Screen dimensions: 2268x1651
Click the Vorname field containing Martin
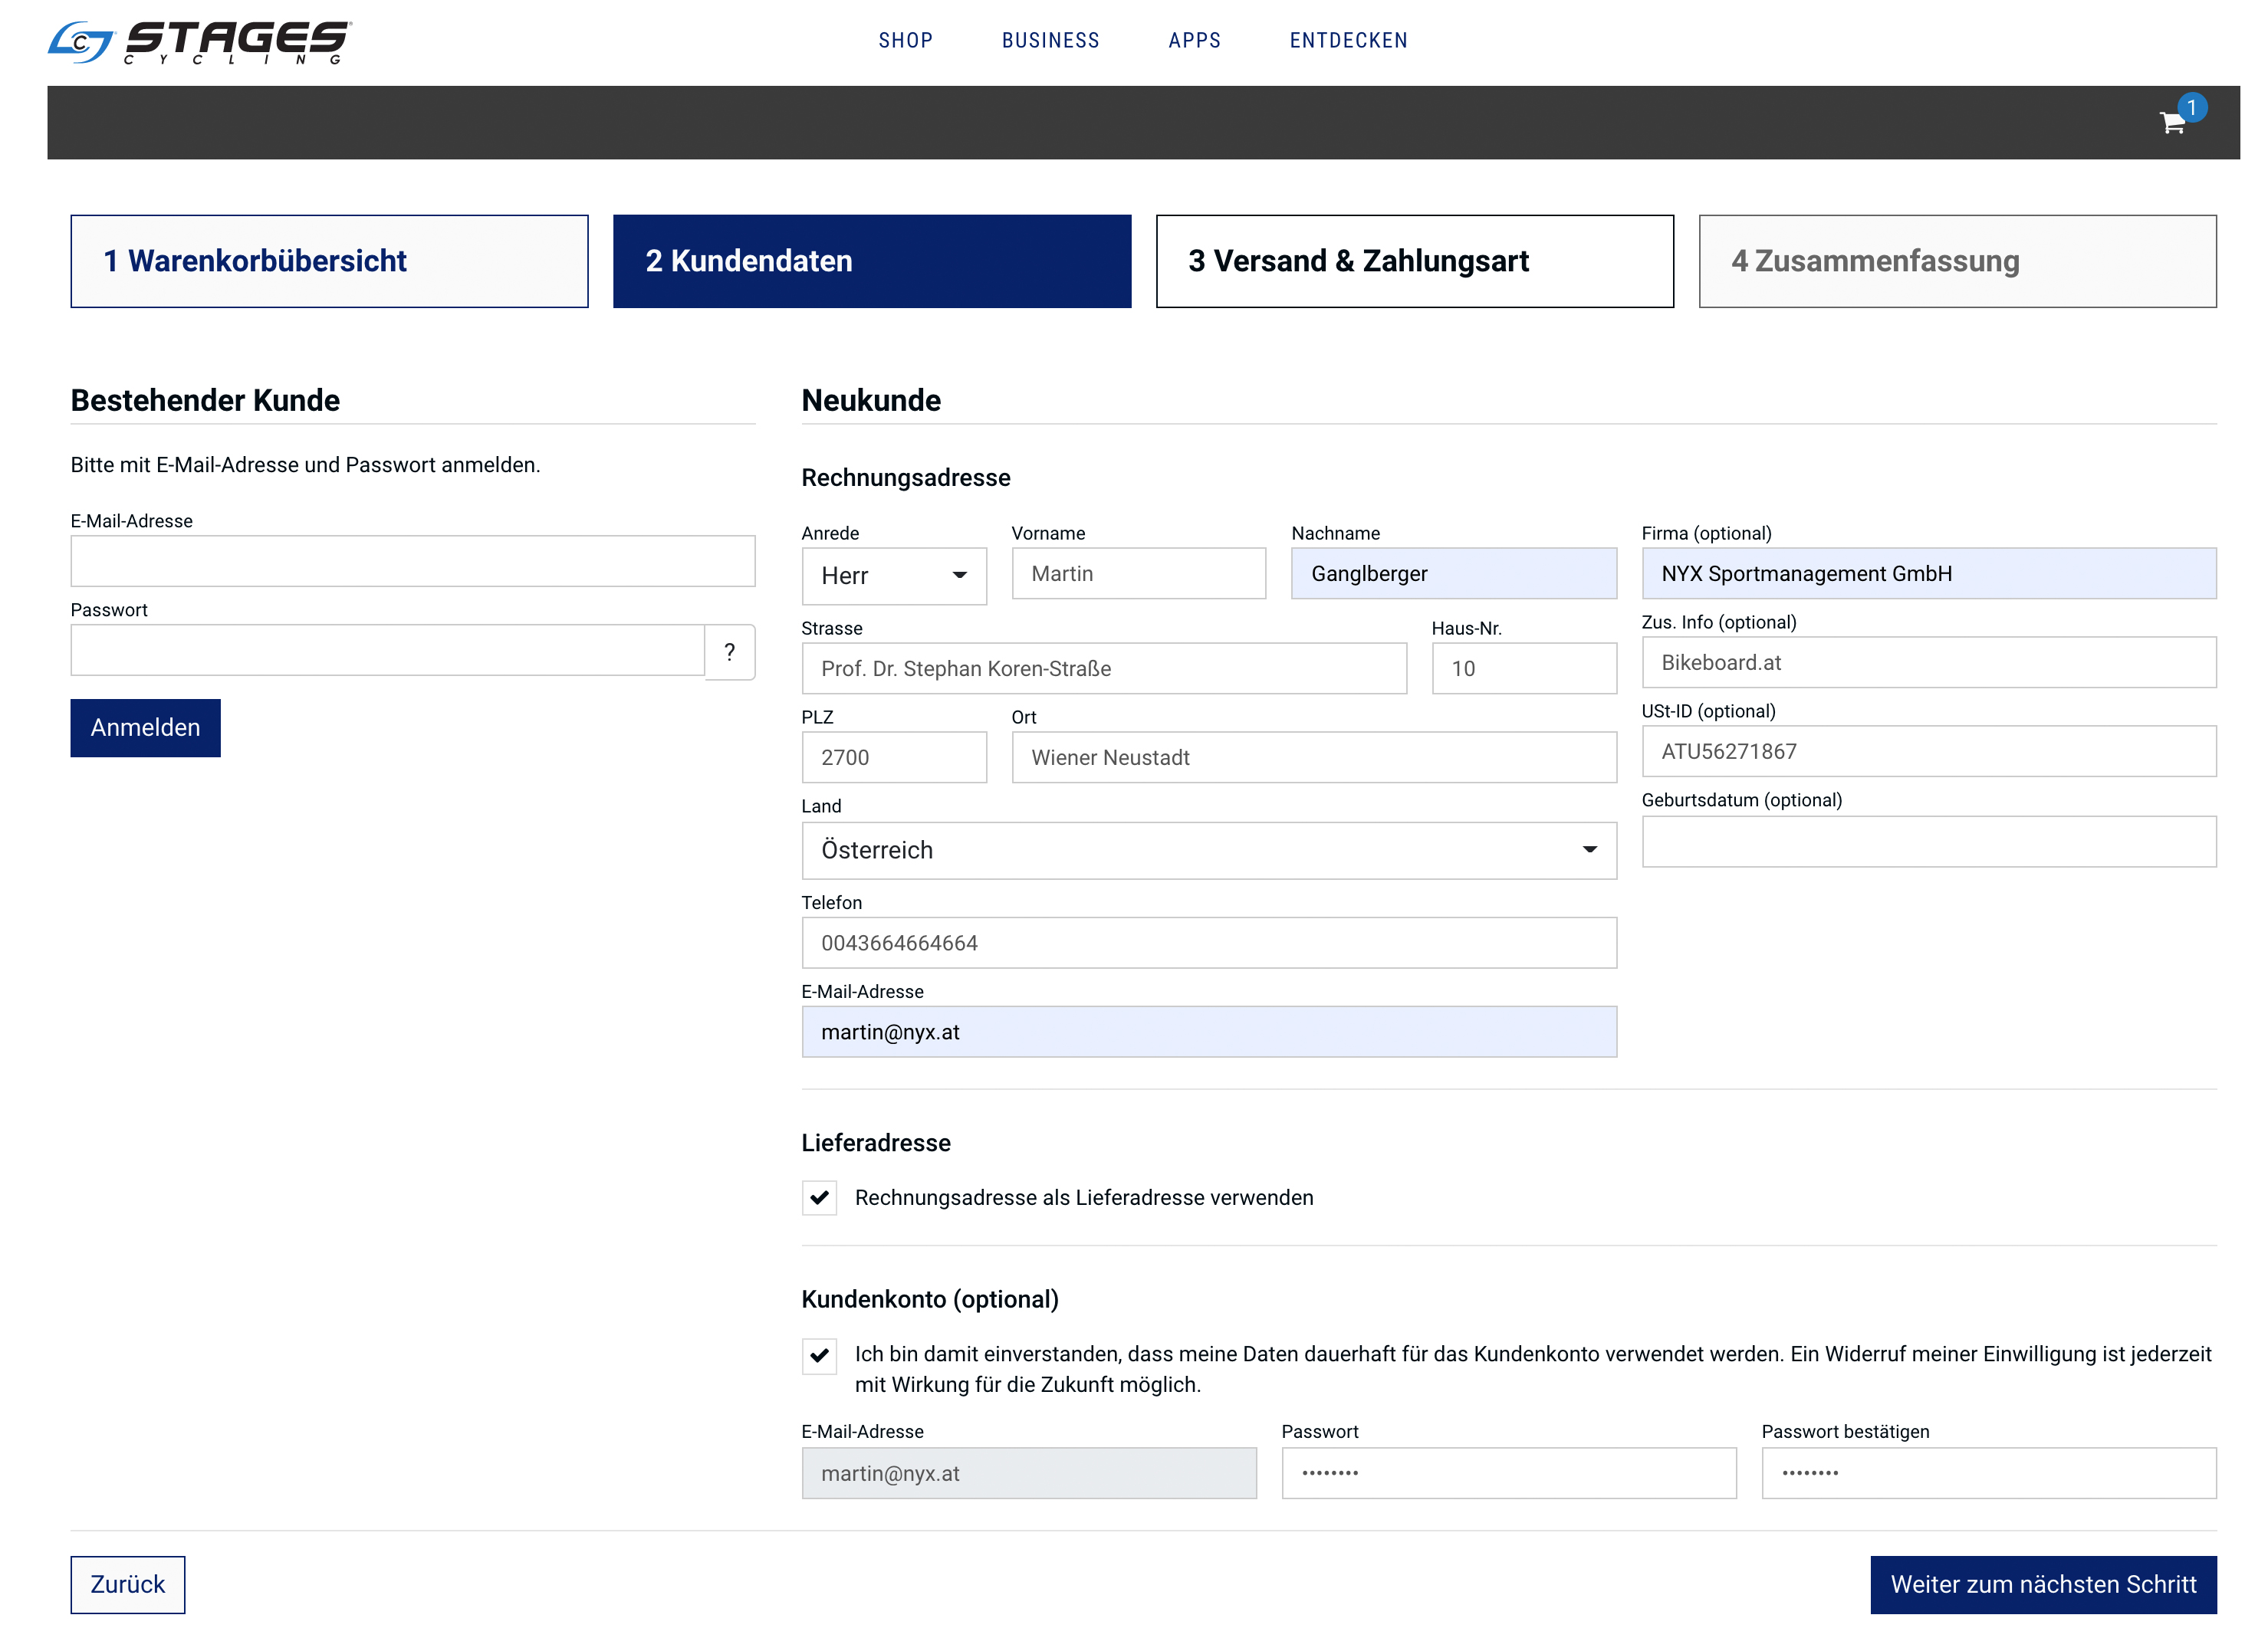(x=1138, y=573)
